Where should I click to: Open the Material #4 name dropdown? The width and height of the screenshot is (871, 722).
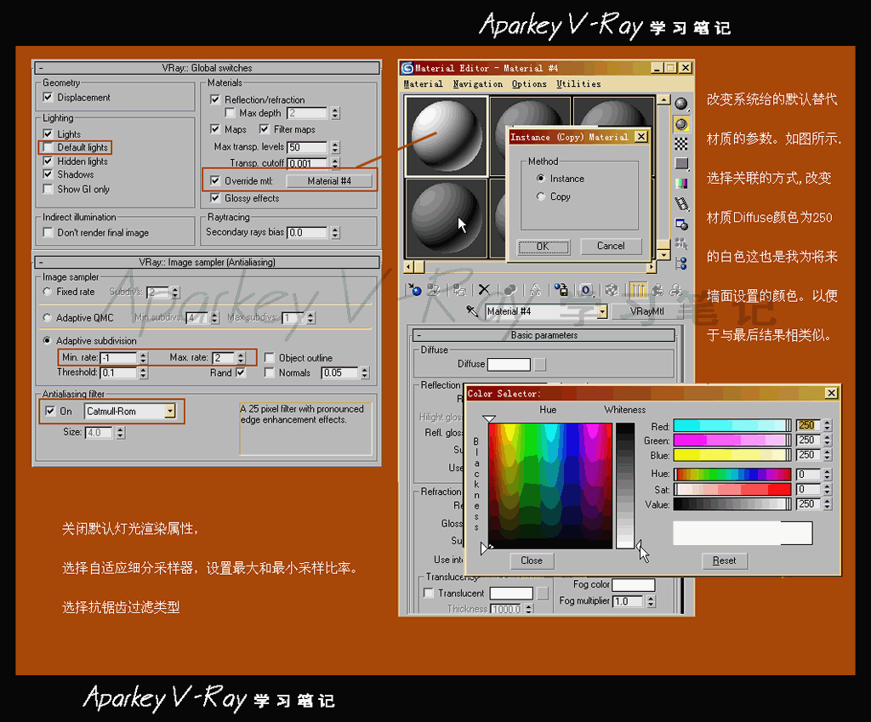[603, 311]
